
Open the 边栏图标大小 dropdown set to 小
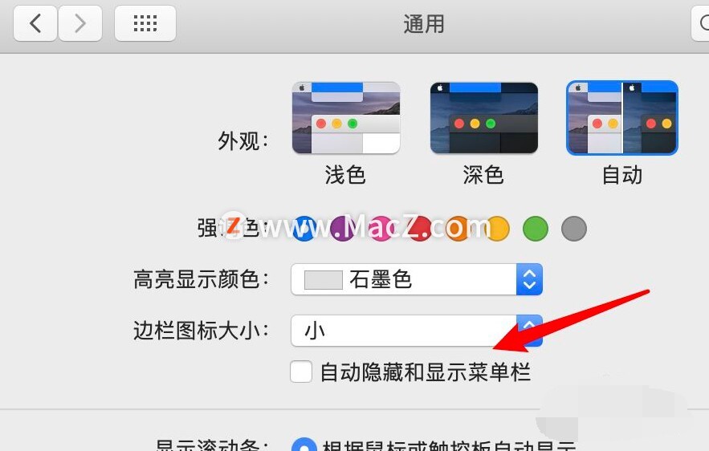417,331
